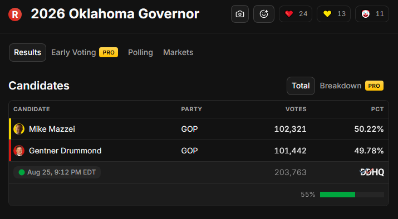This screenshot has height=219, width=398.
Task: Click the Votes column header
Action: (x=296, y=109)
